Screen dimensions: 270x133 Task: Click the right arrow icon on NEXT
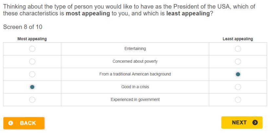coord(255,122)
